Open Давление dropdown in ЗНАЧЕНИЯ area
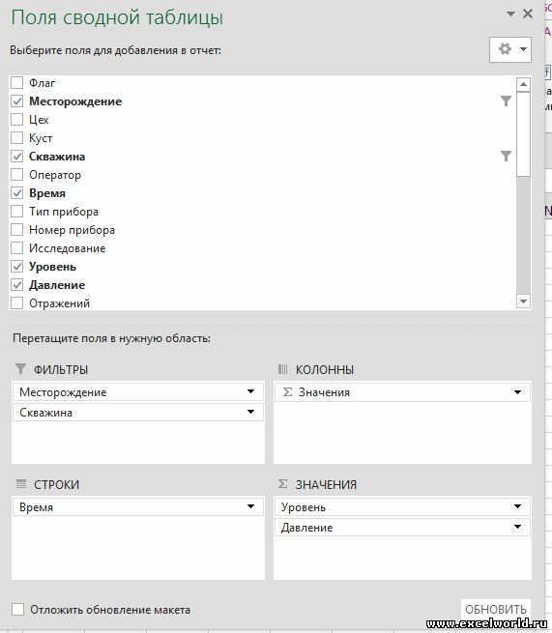The image size is (552, 633). pyautogui.click(x=517, y=527)
